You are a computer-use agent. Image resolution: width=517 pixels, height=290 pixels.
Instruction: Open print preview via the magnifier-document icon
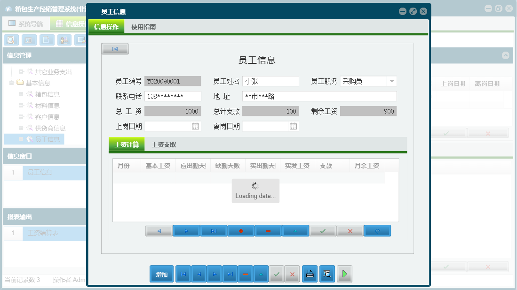coord(327,274)
